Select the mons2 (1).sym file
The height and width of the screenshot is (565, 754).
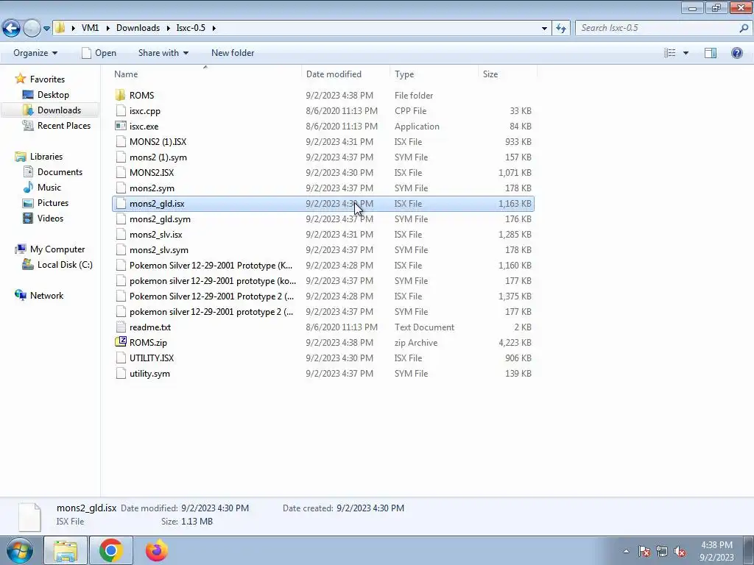coord(158,157)
